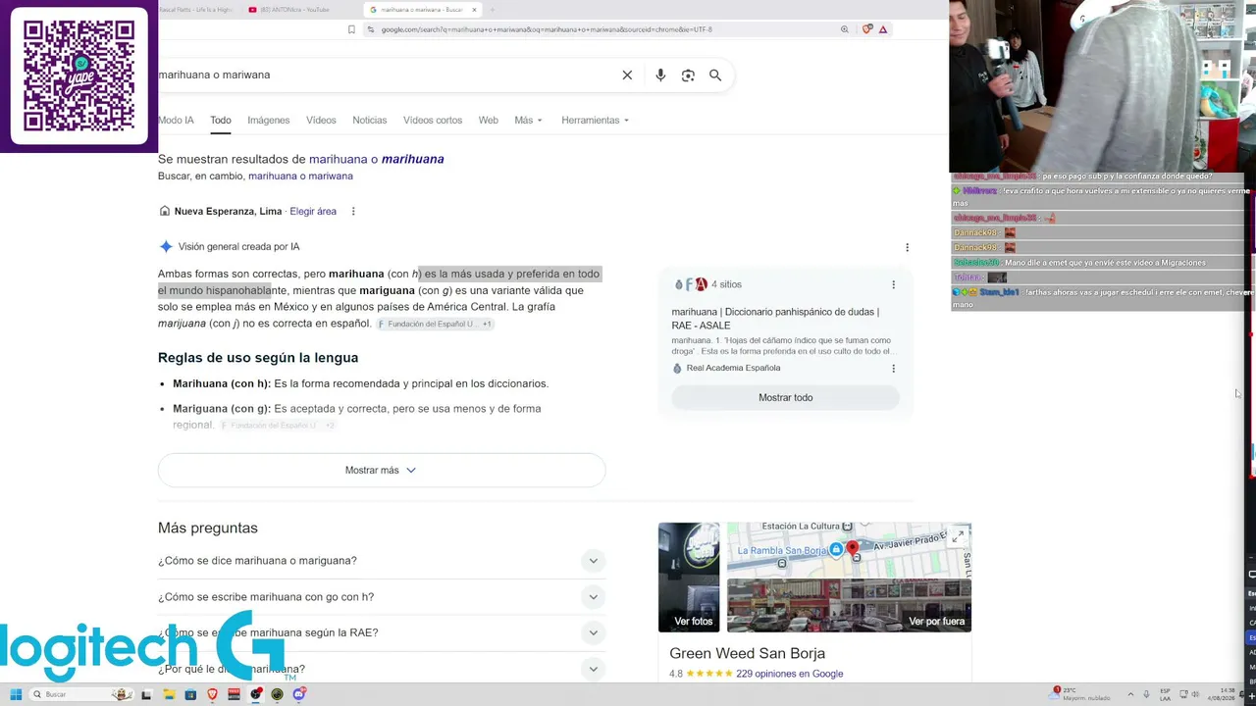Expand the question about marihuana según la RAE
Screen dimensions: 1256x706
(382, 633)
